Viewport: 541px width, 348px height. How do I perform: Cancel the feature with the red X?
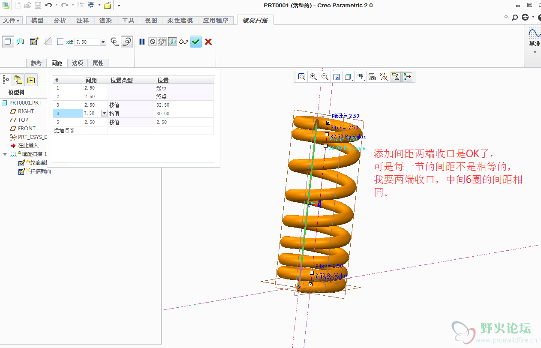point(208,42)
